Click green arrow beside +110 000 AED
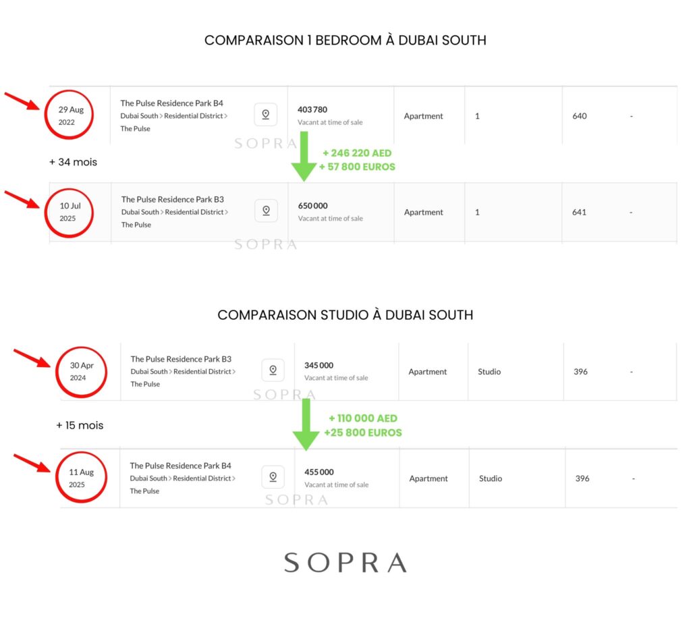Viewport: 691px width, 637px height. 306,424
